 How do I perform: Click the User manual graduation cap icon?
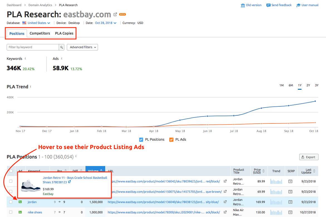coord(298,5)
